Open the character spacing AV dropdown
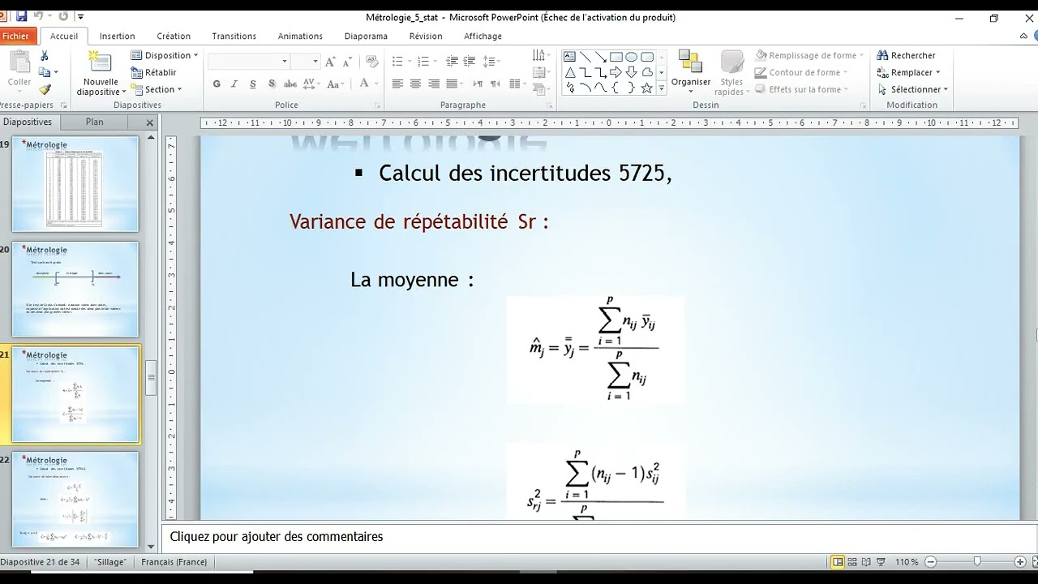Screen dimensions: 1038x584 311,84
